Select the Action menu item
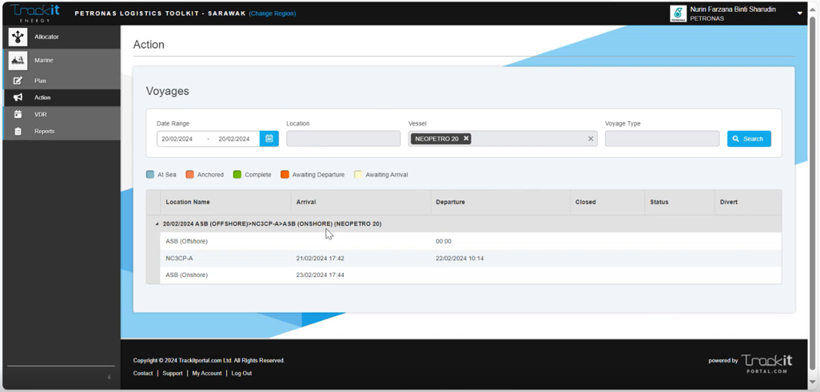 tap(62, 97)
